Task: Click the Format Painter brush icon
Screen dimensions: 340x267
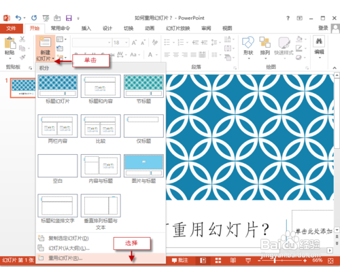Action: (22, 58)
